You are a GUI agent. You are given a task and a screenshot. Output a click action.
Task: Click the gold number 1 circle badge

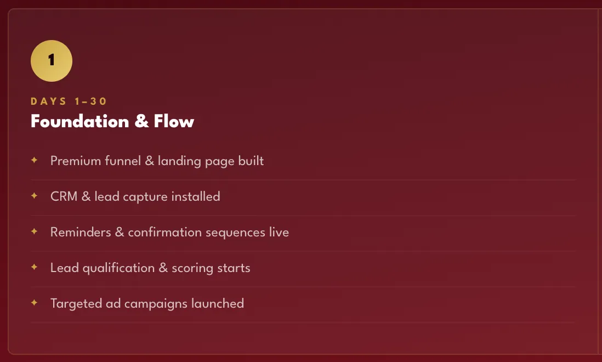click(x=52, y=61)
